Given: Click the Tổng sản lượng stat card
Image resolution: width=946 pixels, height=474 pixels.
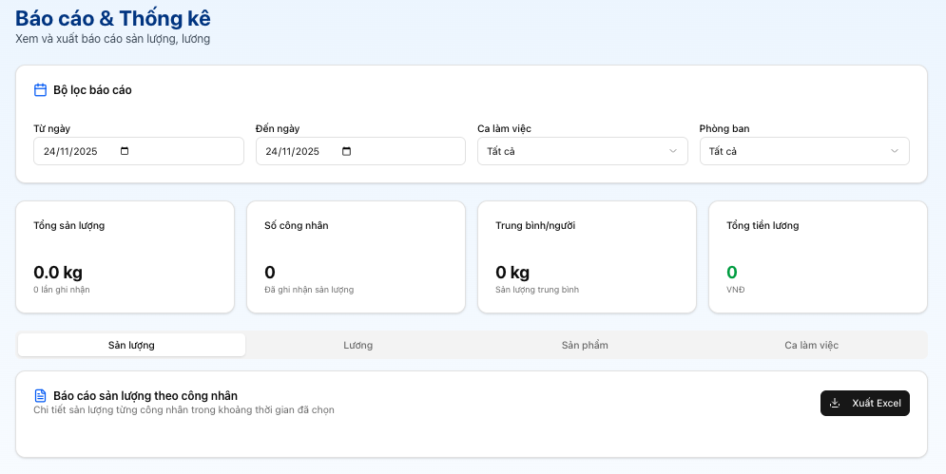Looking at the screenshot, I should (x=125, y=256).
